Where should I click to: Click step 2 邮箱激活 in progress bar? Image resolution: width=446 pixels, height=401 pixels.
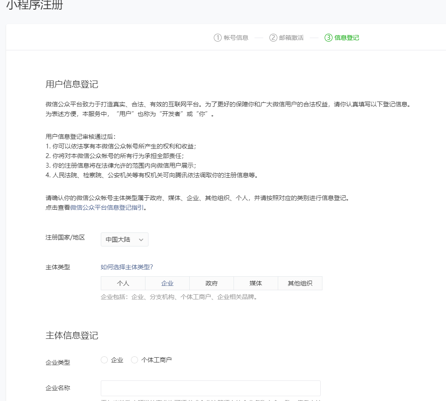[x=287, y=38]
